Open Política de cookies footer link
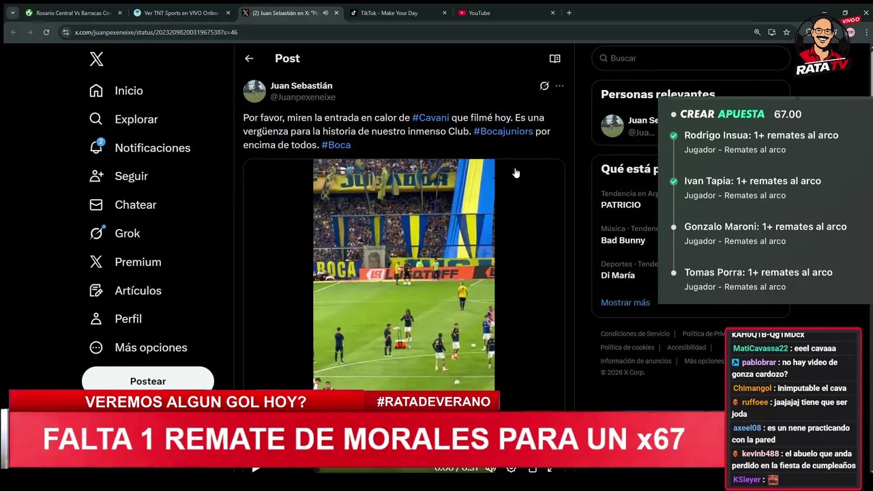This screenshot has height=491, width=873. pyautogui.click(x=627, y=347)
